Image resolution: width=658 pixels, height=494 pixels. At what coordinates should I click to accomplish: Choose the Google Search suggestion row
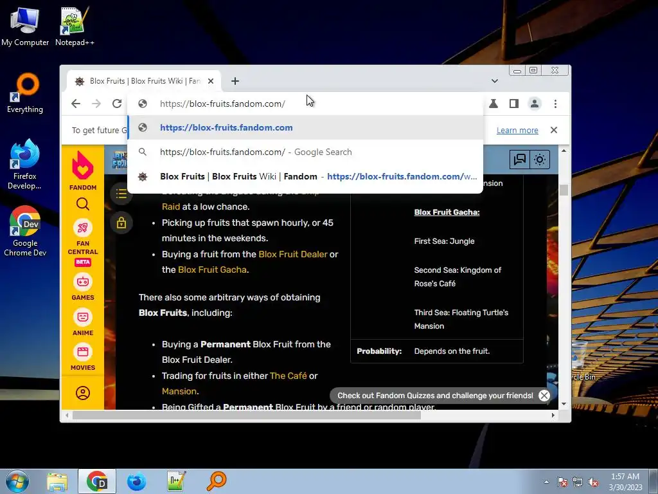[305, 152]
